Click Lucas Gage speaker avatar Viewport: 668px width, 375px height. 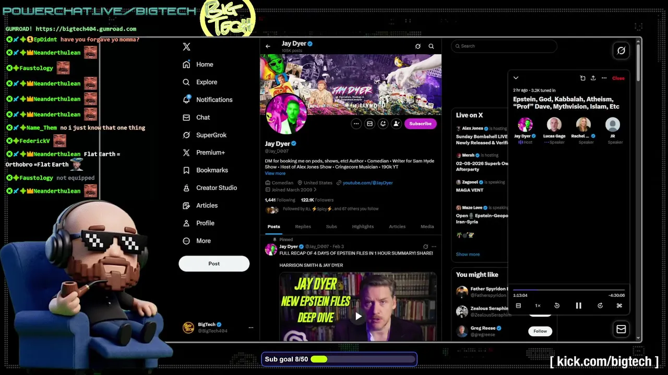click(x=554, y=124)
